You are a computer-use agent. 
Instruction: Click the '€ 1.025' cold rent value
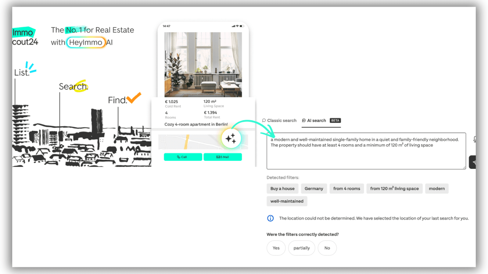tap(171, 102)
